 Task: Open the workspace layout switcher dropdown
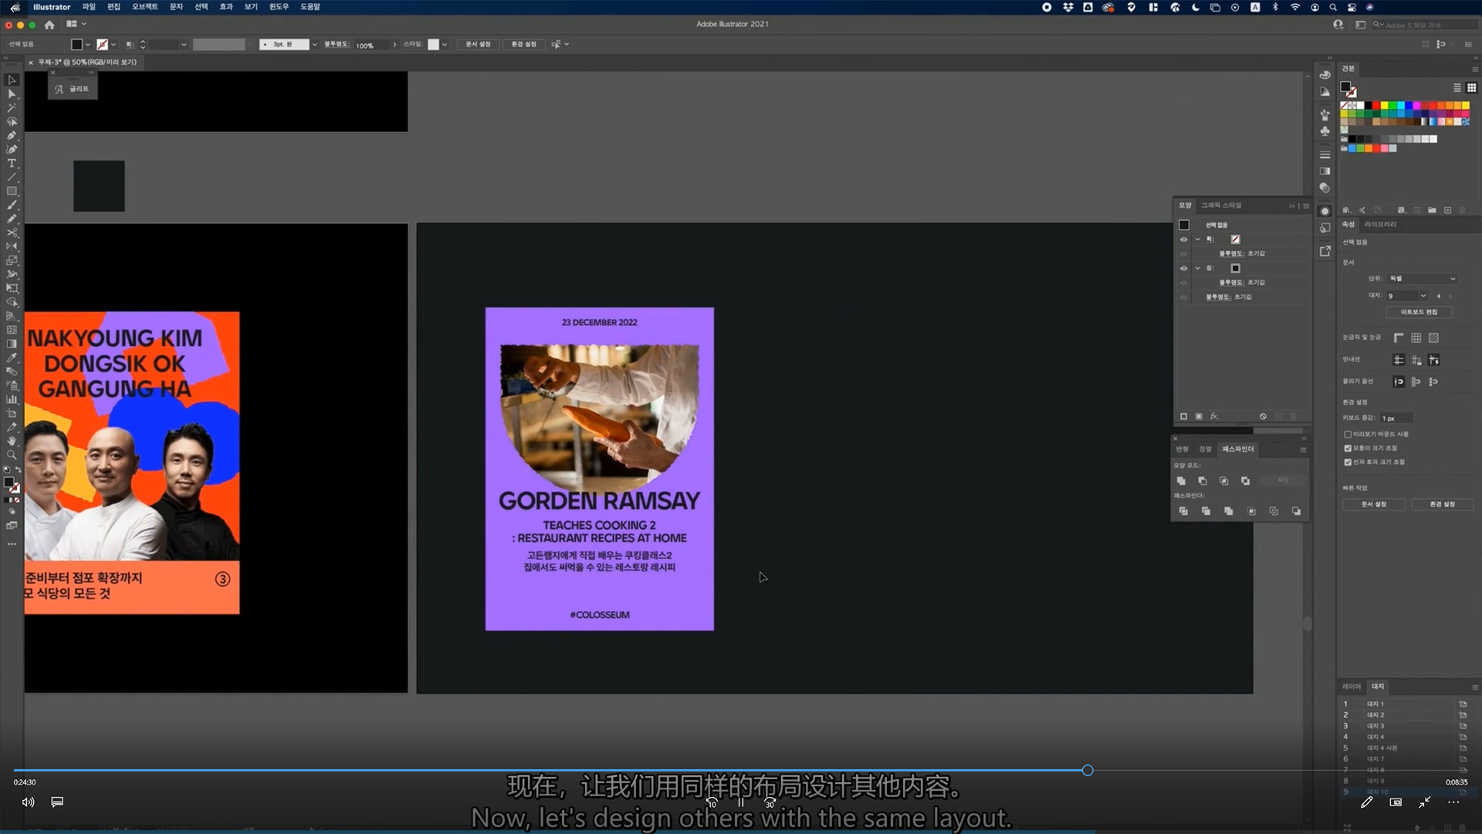tap(76, 25)
